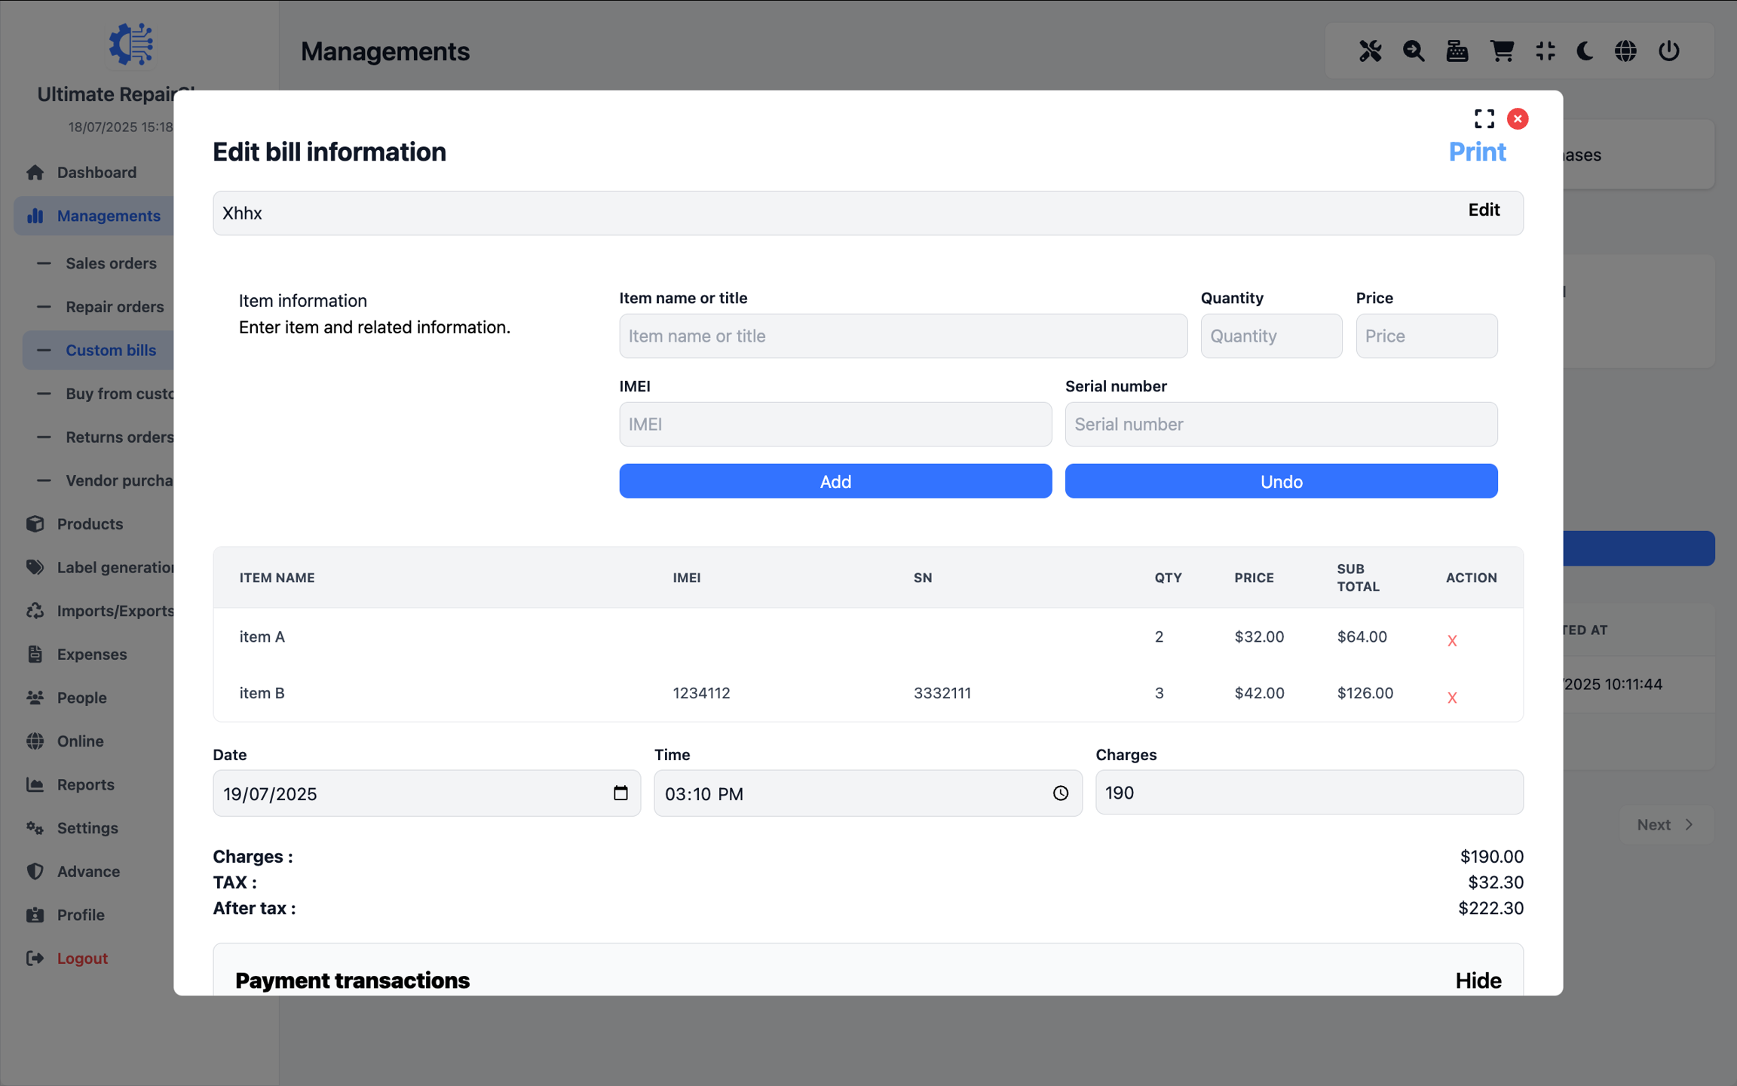
Task: Hide the Payment transactions section
Action: (1478, 980)
